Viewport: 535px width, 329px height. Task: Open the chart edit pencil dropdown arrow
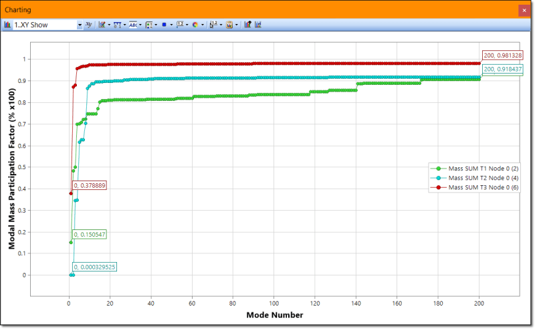(x=109, y=25)
